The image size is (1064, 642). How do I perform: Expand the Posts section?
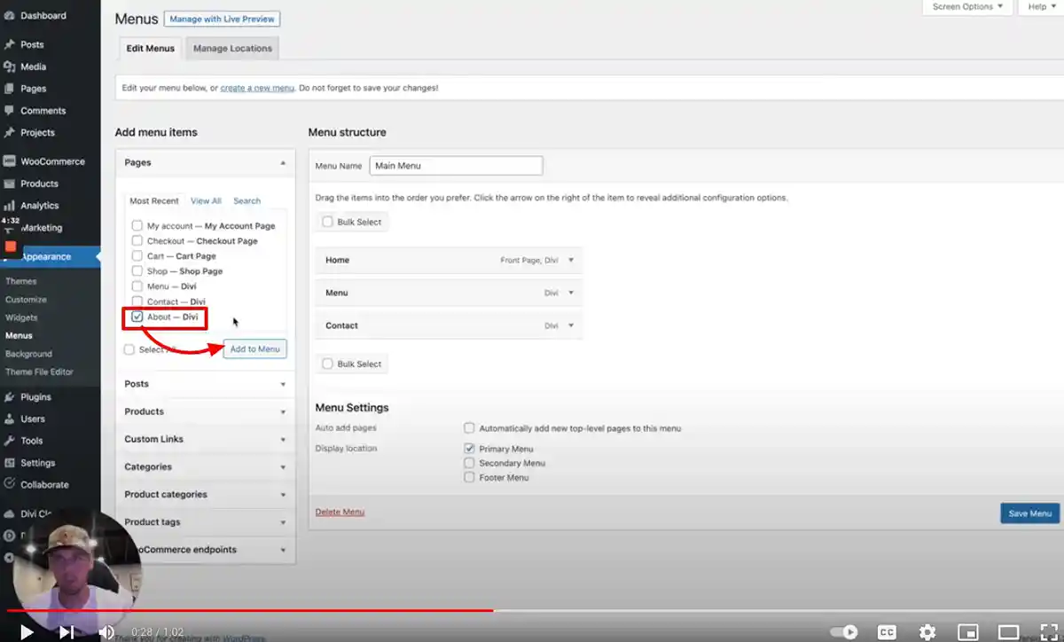click(x=205, y=384)
